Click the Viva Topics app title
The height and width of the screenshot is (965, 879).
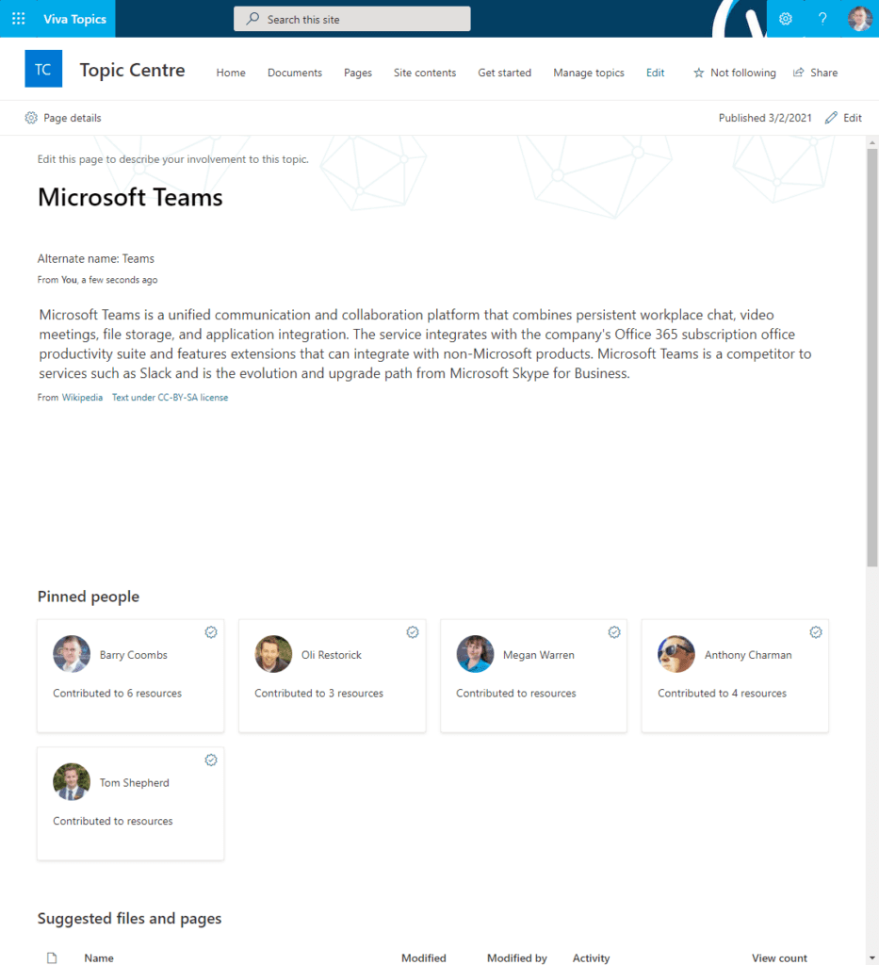75,19
